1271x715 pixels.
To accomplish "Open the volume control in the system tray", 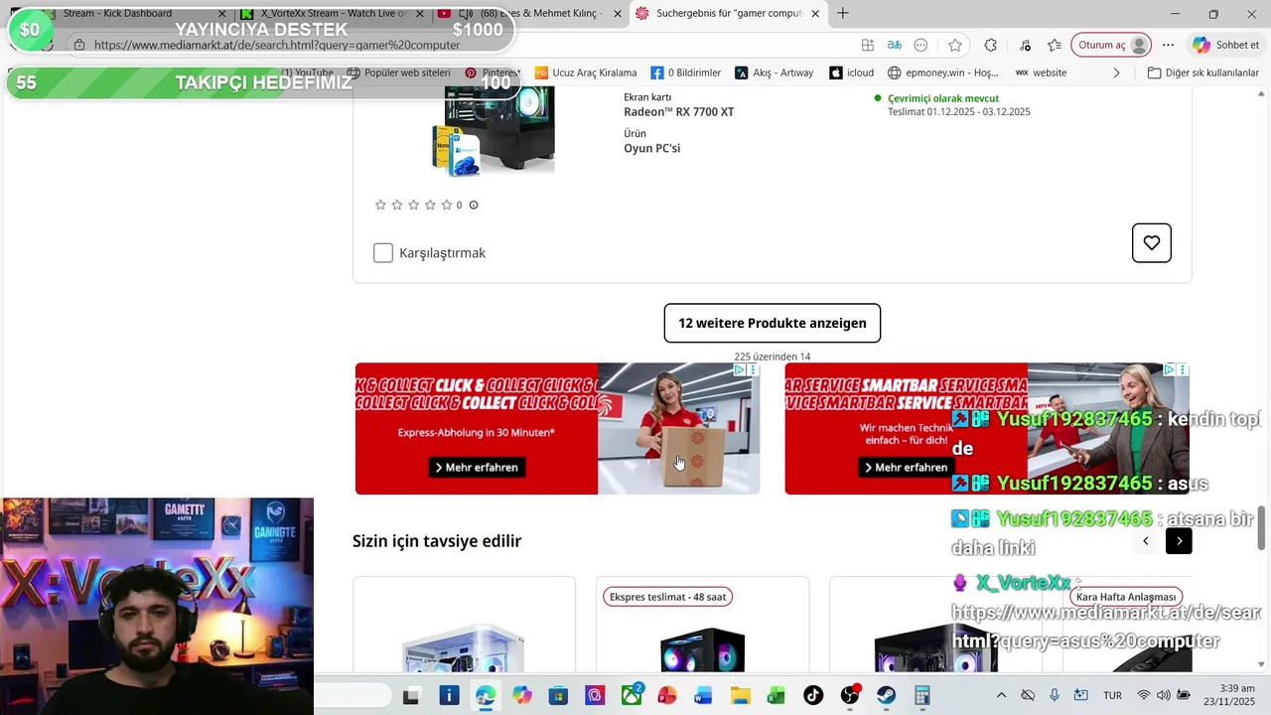I will tap(1163, 695).
